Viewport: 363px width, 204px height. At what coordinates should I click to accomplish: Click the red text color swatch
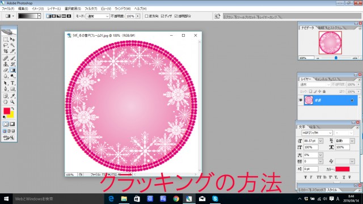tap(343, 169)
